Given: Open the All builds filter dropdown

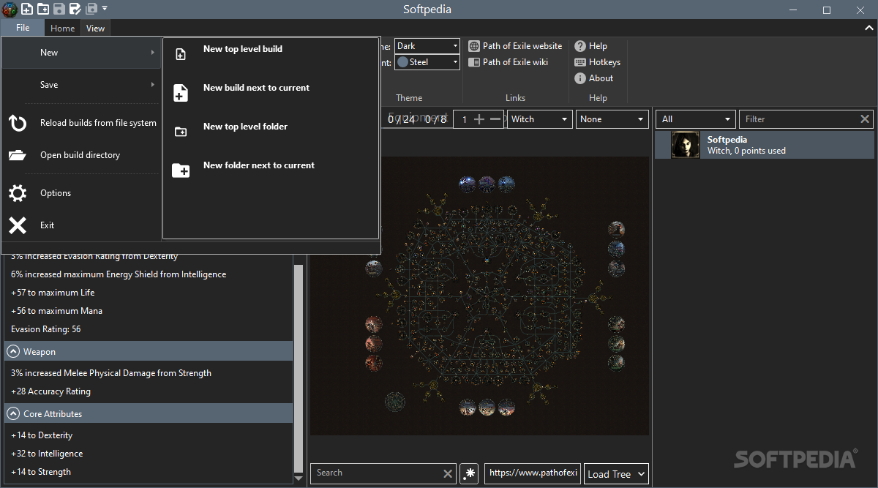Looking at the screenshot, I should tap(695, 119).
